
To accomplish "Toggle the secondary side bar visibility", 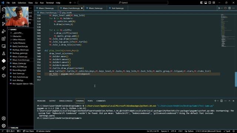I will (x=210, y=3).
